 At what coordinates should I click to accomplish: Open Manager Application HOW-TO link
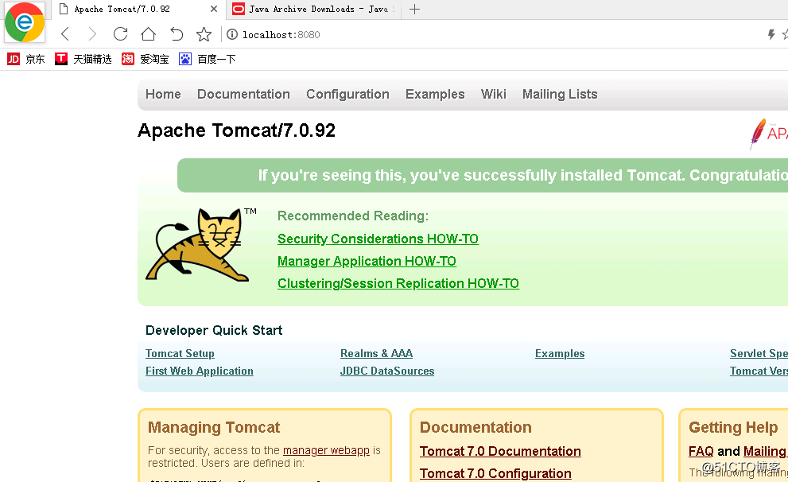367,262
